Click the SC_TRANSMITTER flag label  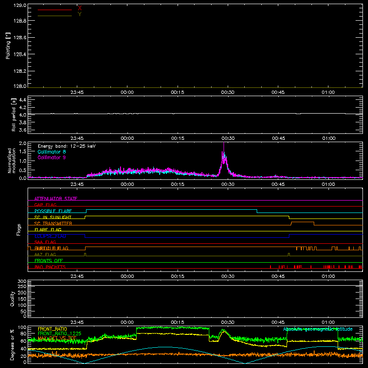coord(53,224)
